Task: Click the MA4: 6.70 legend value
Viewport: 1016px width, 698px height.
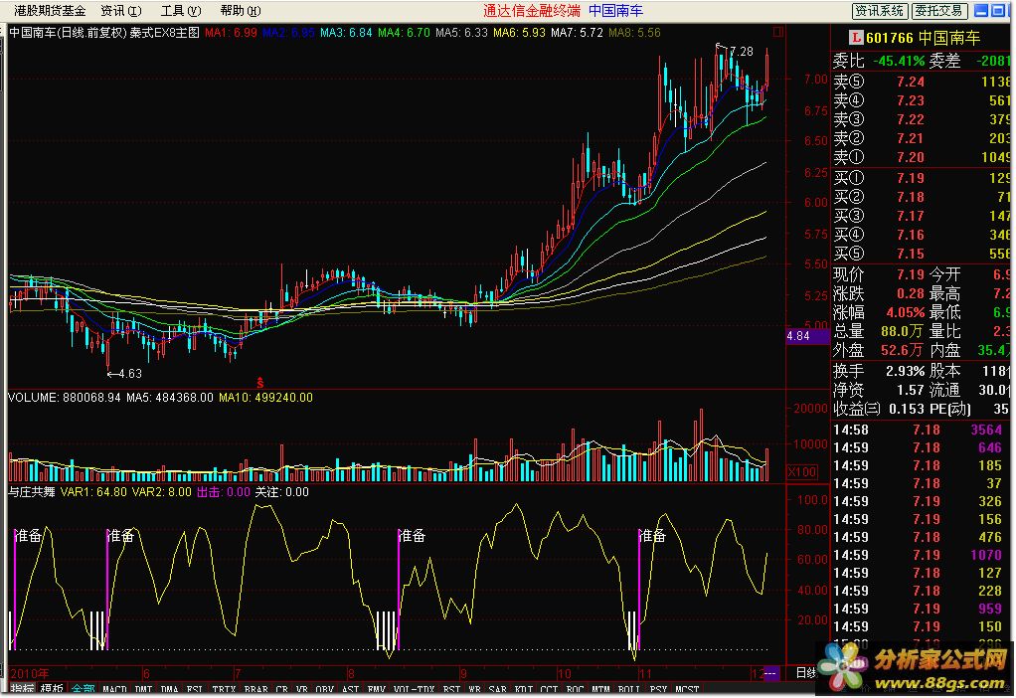Action: click(x=404, y=33)
